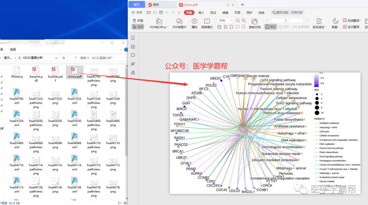The image size is (368, 205).
Task: Refresh the Explorer folder view
Action: click(x=64, y=58)
